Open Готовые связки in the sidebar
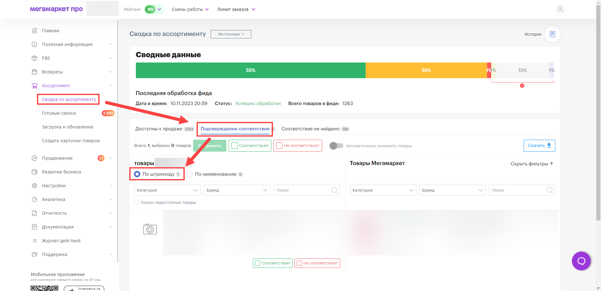Screen dimensions: 601x291 59,113
